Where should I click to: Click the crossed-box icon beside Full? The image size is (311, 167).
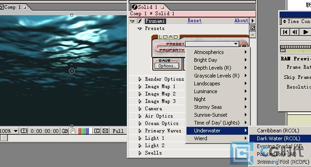tap(106, 131)
